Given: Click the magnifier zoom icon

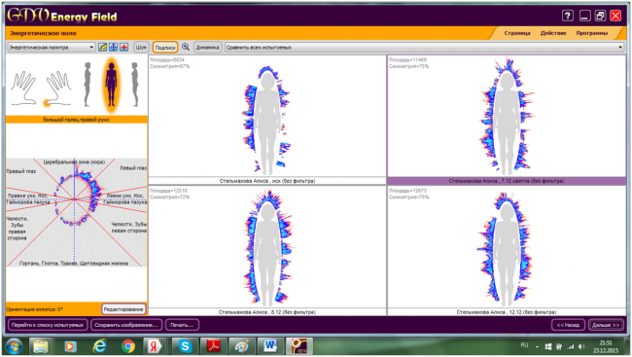Looking at the screenshot, I should pos(186,48).
